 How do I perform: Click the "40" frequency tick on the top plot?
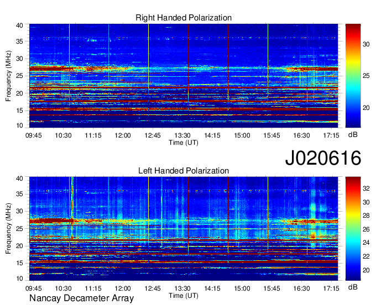(x=19, y=25)
